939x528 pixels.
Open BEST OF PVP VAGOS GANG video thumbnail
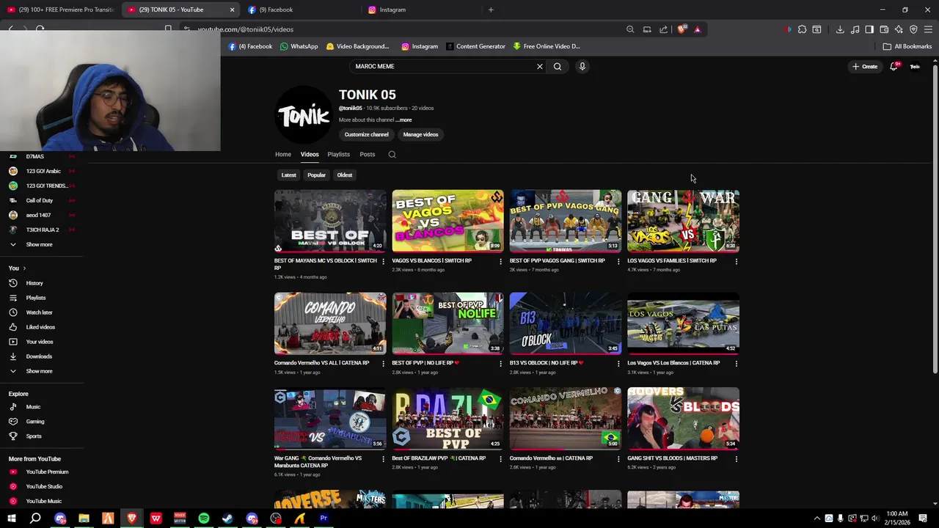[x=566, y=221]
